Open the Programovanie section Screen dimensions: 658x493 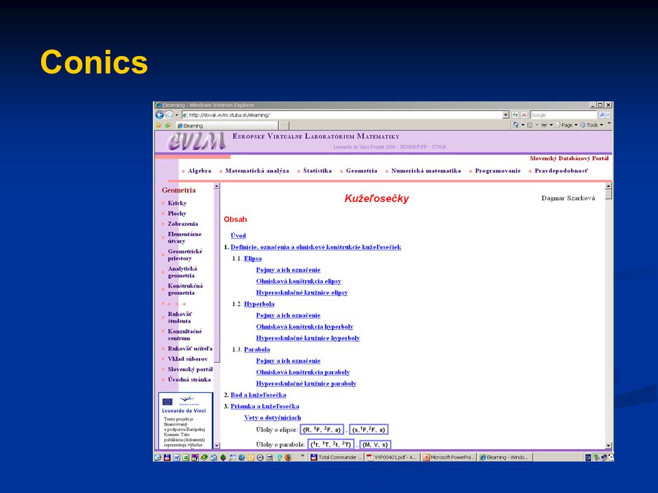[498, 170]
